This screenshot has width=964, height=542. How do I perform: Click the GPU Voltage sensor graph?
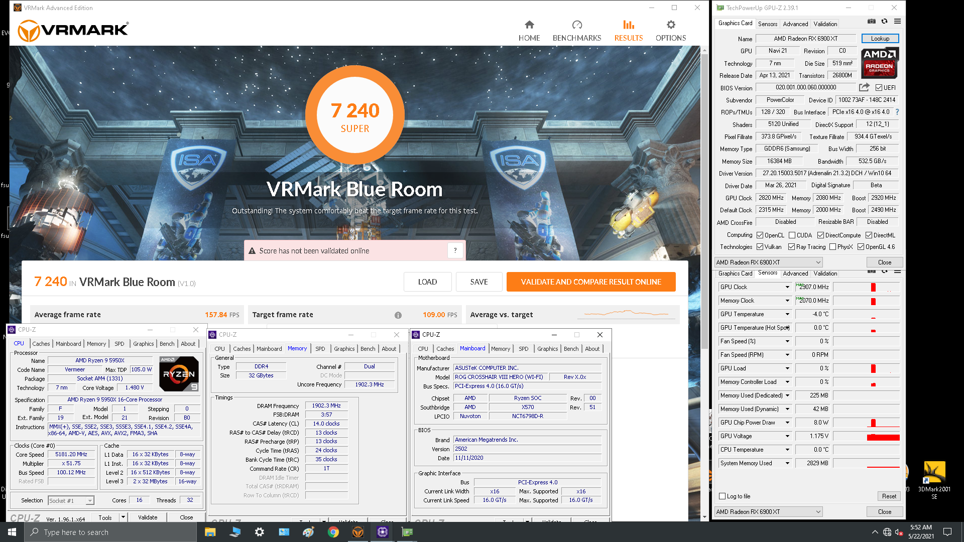866,436
